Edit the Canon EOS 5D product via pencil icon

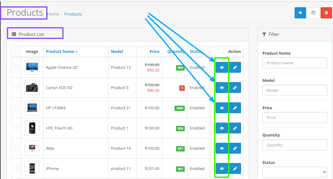[235, 88]
